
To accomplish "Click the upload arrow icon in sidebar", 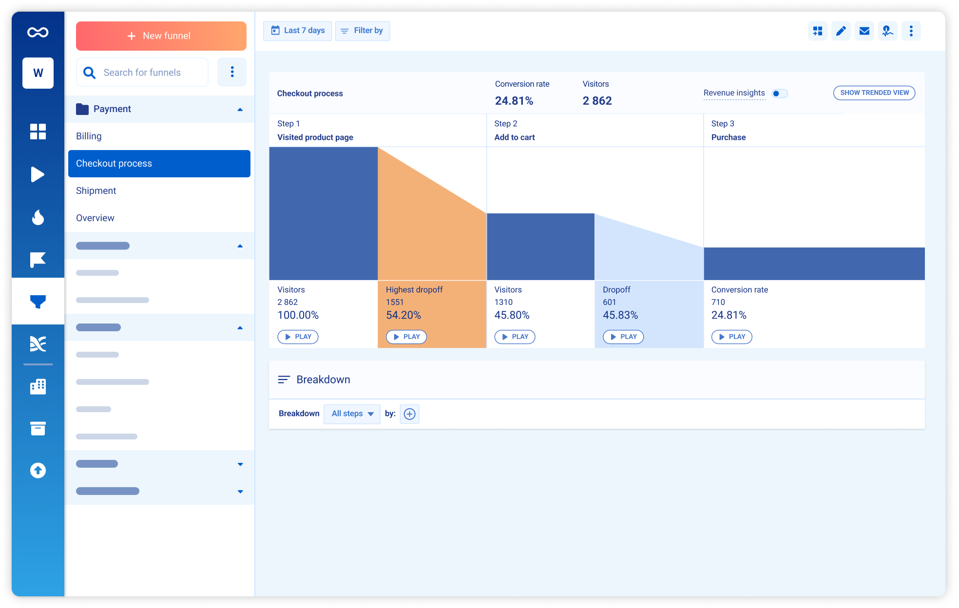I will pos(38,470).
